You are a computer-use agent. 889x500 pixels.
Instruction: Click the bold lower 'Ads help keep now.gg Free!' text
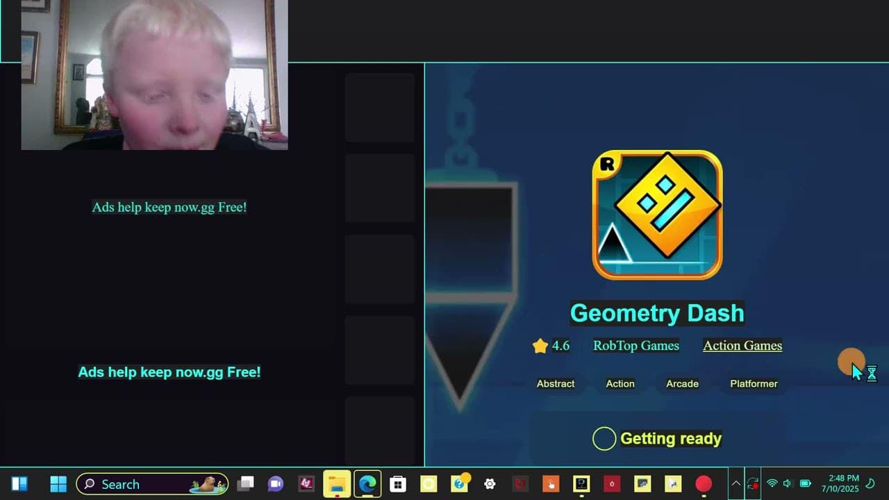pos(169,372)
